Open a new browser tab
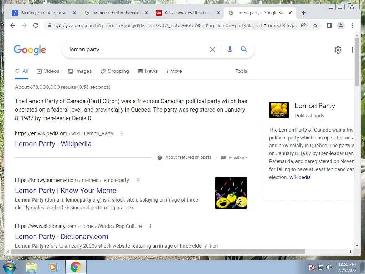This screenshot has width=365, height=274. 304,13
